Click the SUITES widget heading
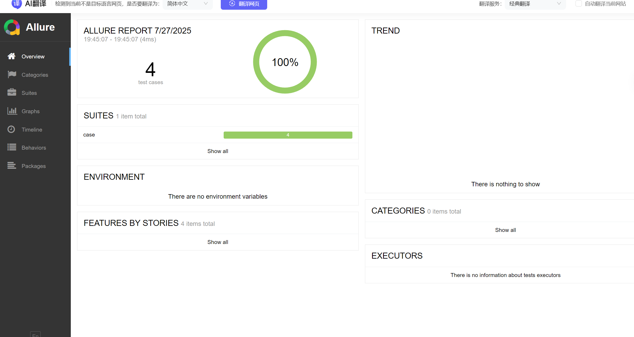634x337 pixels. pyautogui.click(x=99, y=116)
